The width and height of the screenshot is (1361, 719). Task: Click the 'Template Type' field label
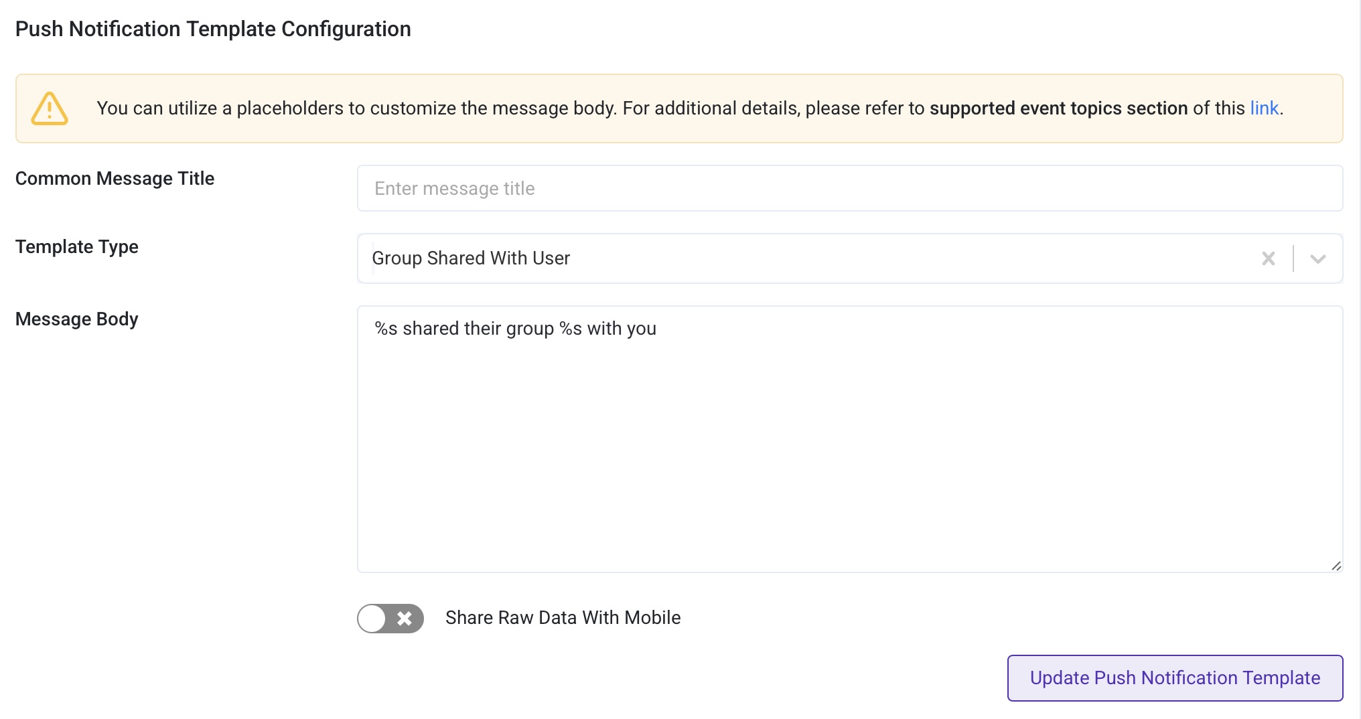[x=76, y=247]
